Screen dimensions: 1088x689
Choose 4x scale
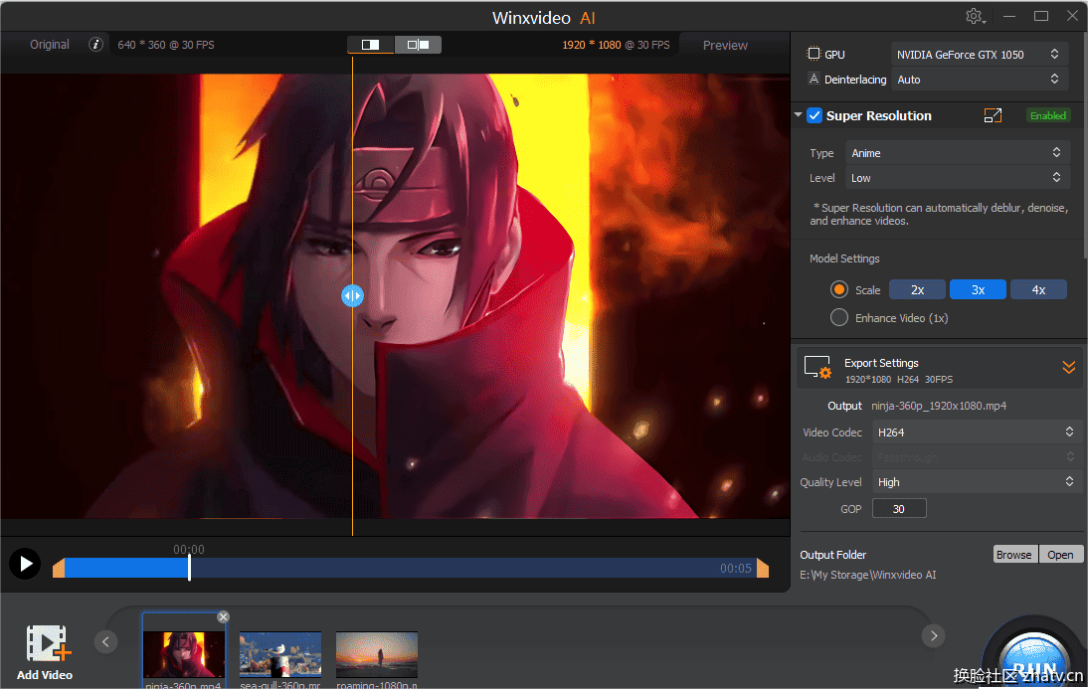[x=1038, y=290]
